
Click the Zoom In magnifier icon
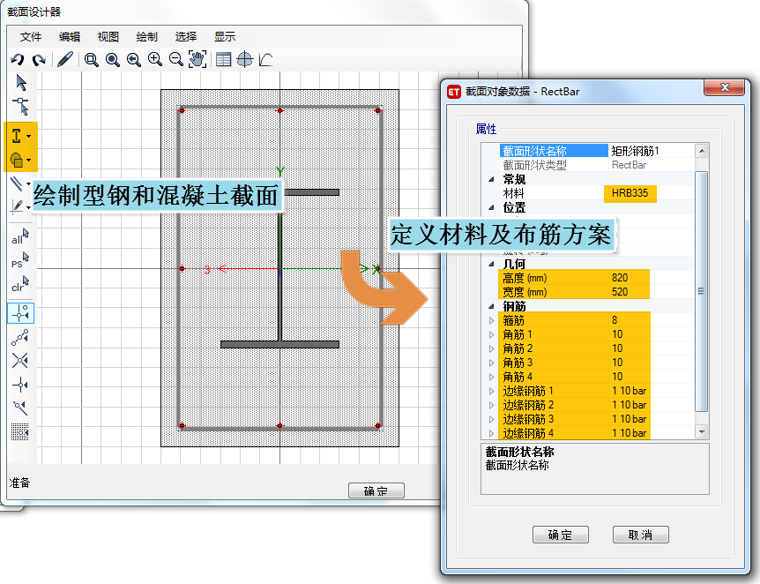(x=155, y=60)
